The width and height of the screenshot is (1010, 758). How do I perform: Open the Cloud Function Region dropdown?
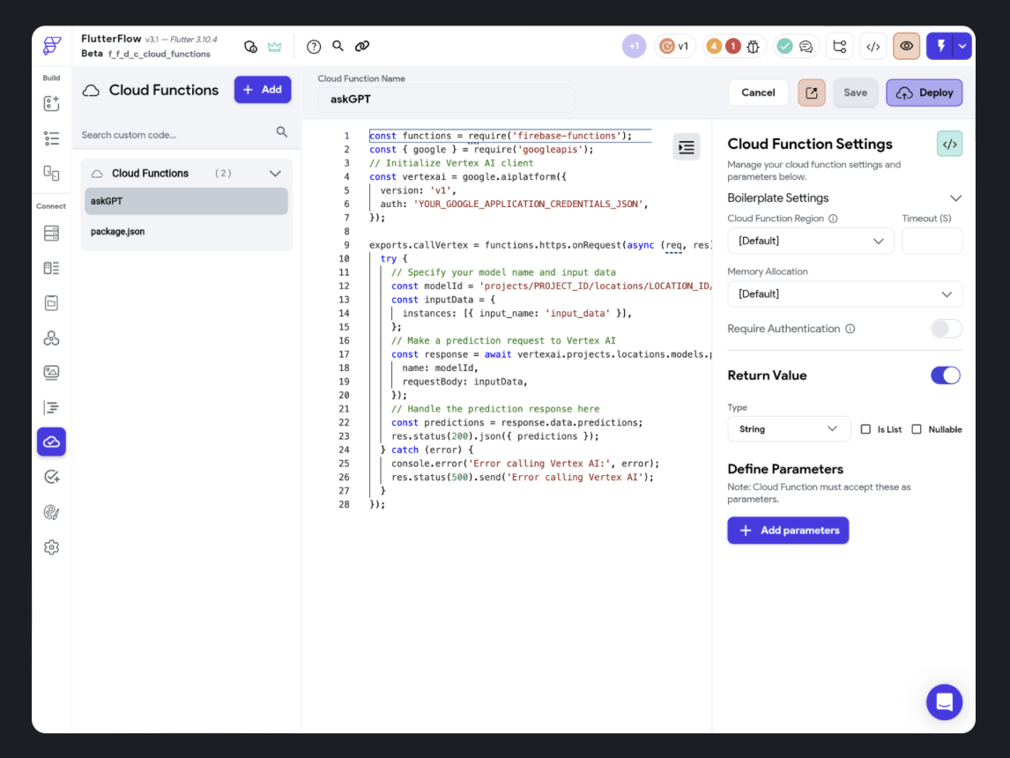pyautogui.click(x=810, y=241)
